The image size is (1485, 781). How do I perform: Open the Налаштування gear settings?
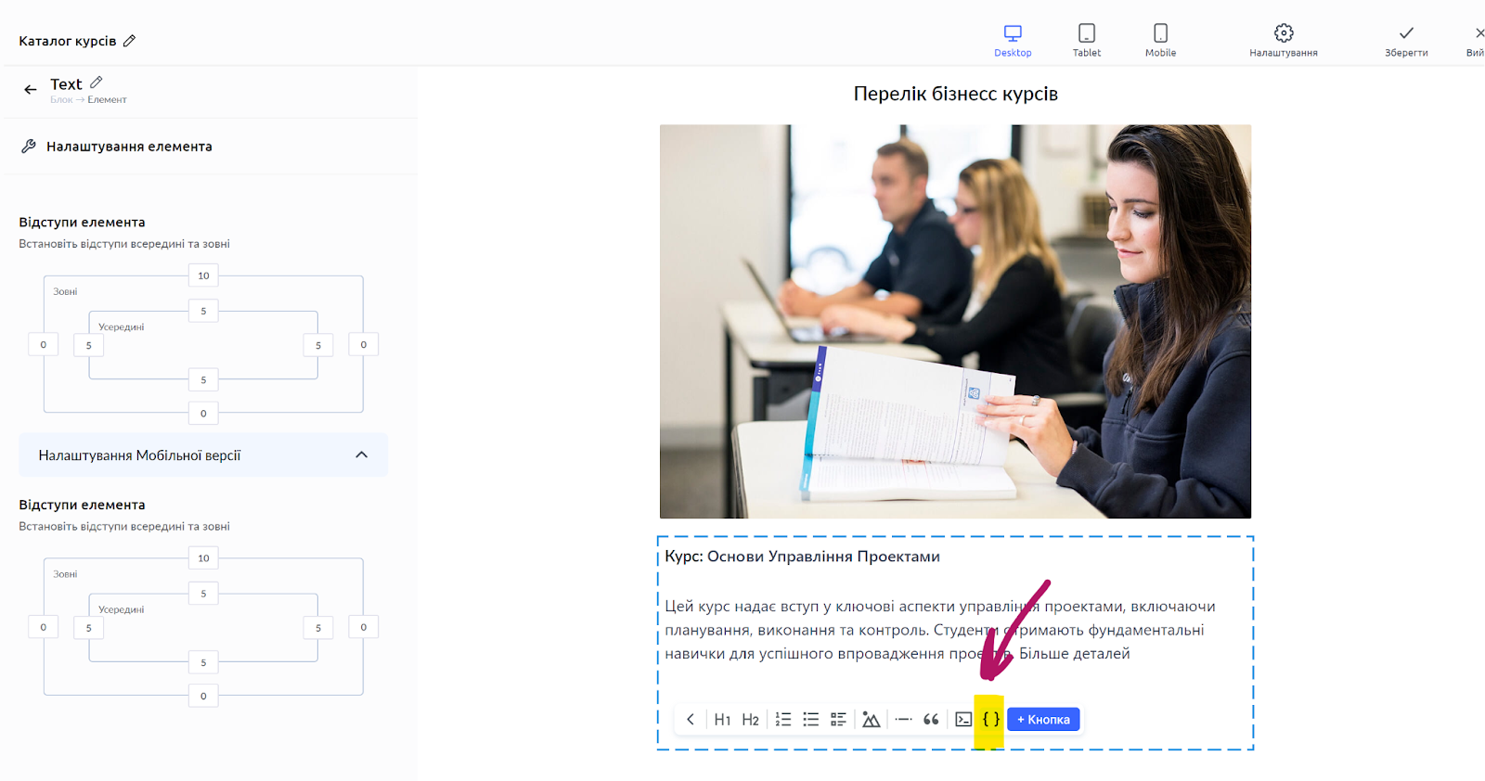pyautogui.click(x=1284, y=41)
